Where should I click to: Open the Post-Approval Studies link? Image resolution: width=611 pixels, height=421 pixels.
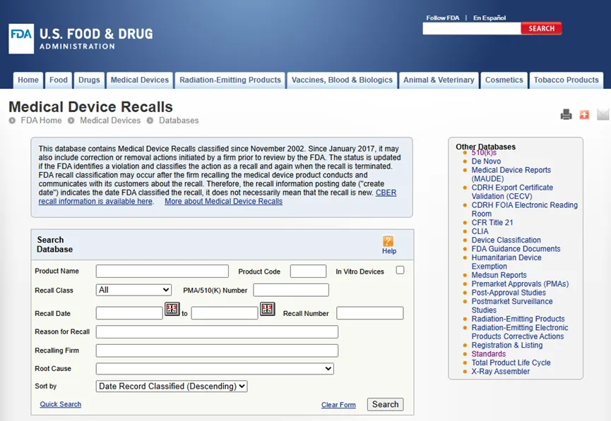(x=509, y=293)
